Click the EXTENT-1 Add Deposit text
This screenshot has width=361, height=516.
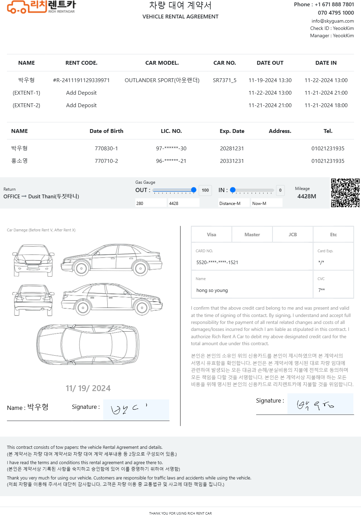(x=81, y=93)
